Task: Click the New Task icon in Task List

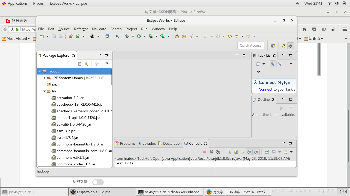Action: [x=258, y=64]
